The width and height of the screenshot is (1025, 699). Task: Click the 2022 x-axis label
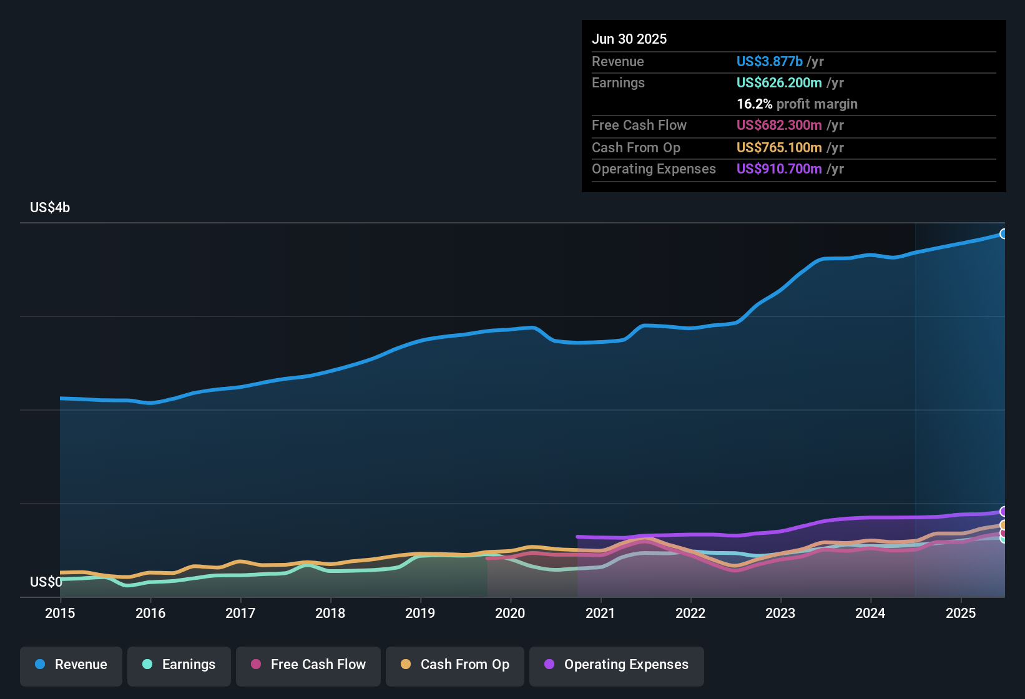(690, 613)
